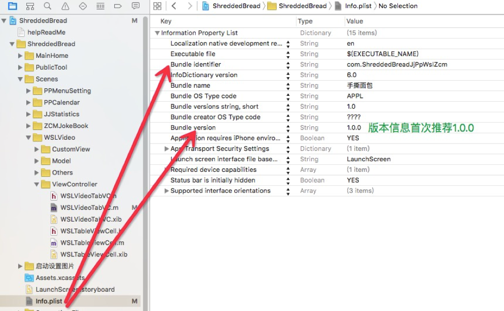Expand the JJStatistics folder
The height and width of the screenshot is (311, 504).
28,114
